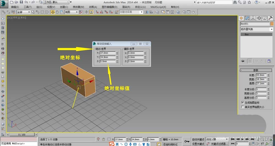Toggle Window/Crossing selection mode
275x146 pixels.
point(47,12)
